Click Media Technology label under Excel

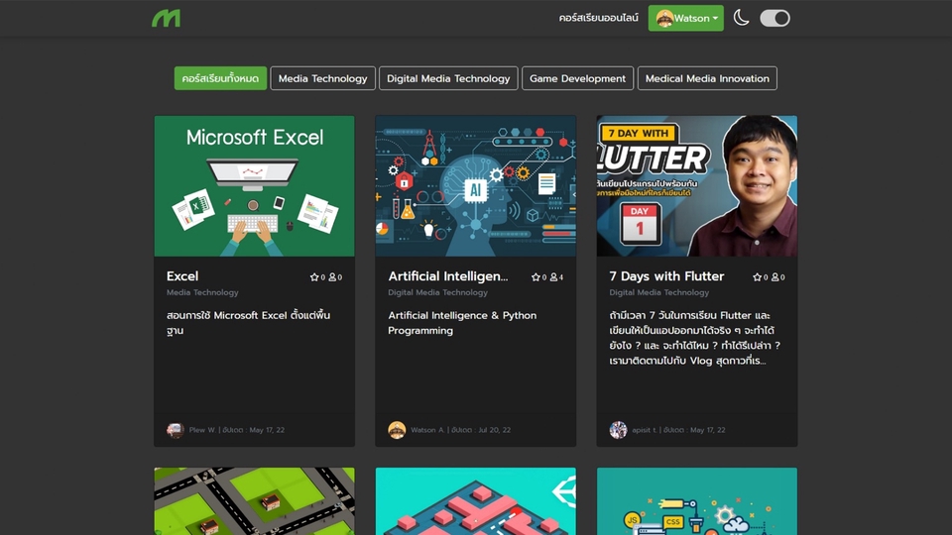point(202,292)
